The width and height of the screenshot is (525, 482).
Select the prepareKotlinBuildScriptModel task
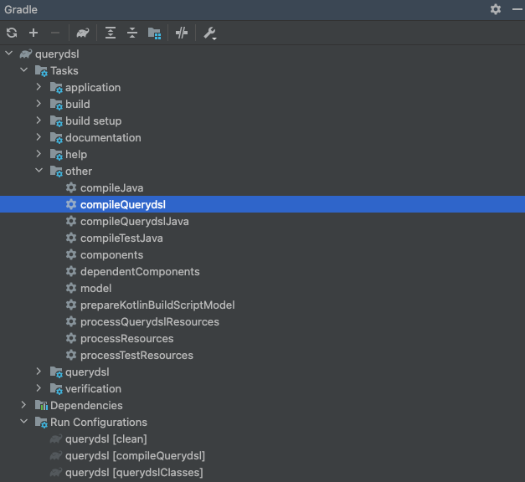[x=157, y=305]
